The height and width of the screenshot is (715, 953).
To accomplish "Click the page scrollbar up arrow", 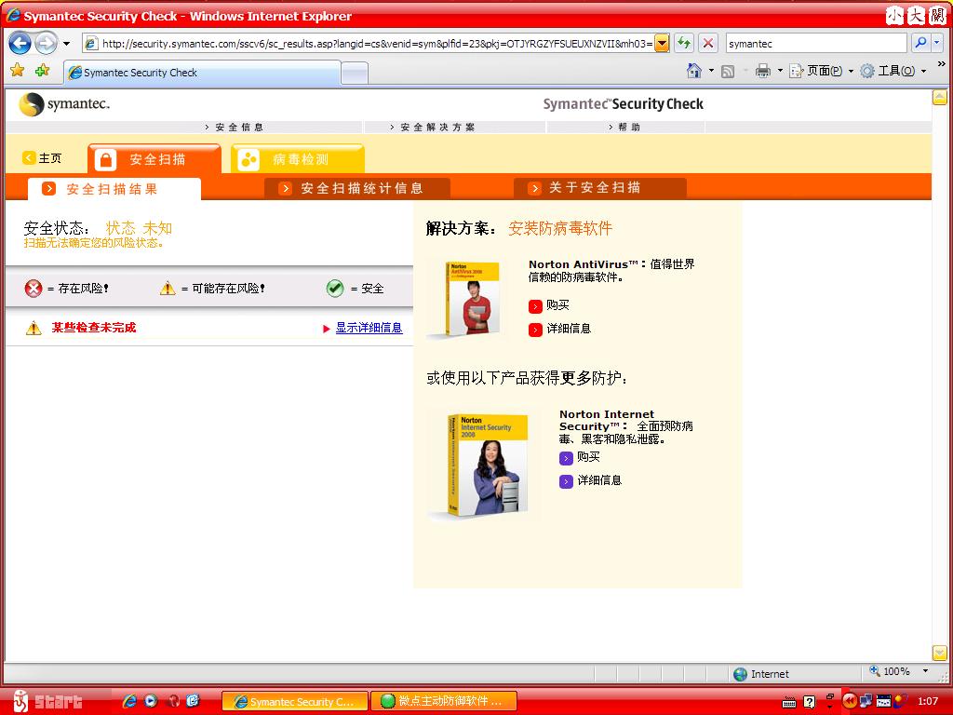I will point(940,97).
